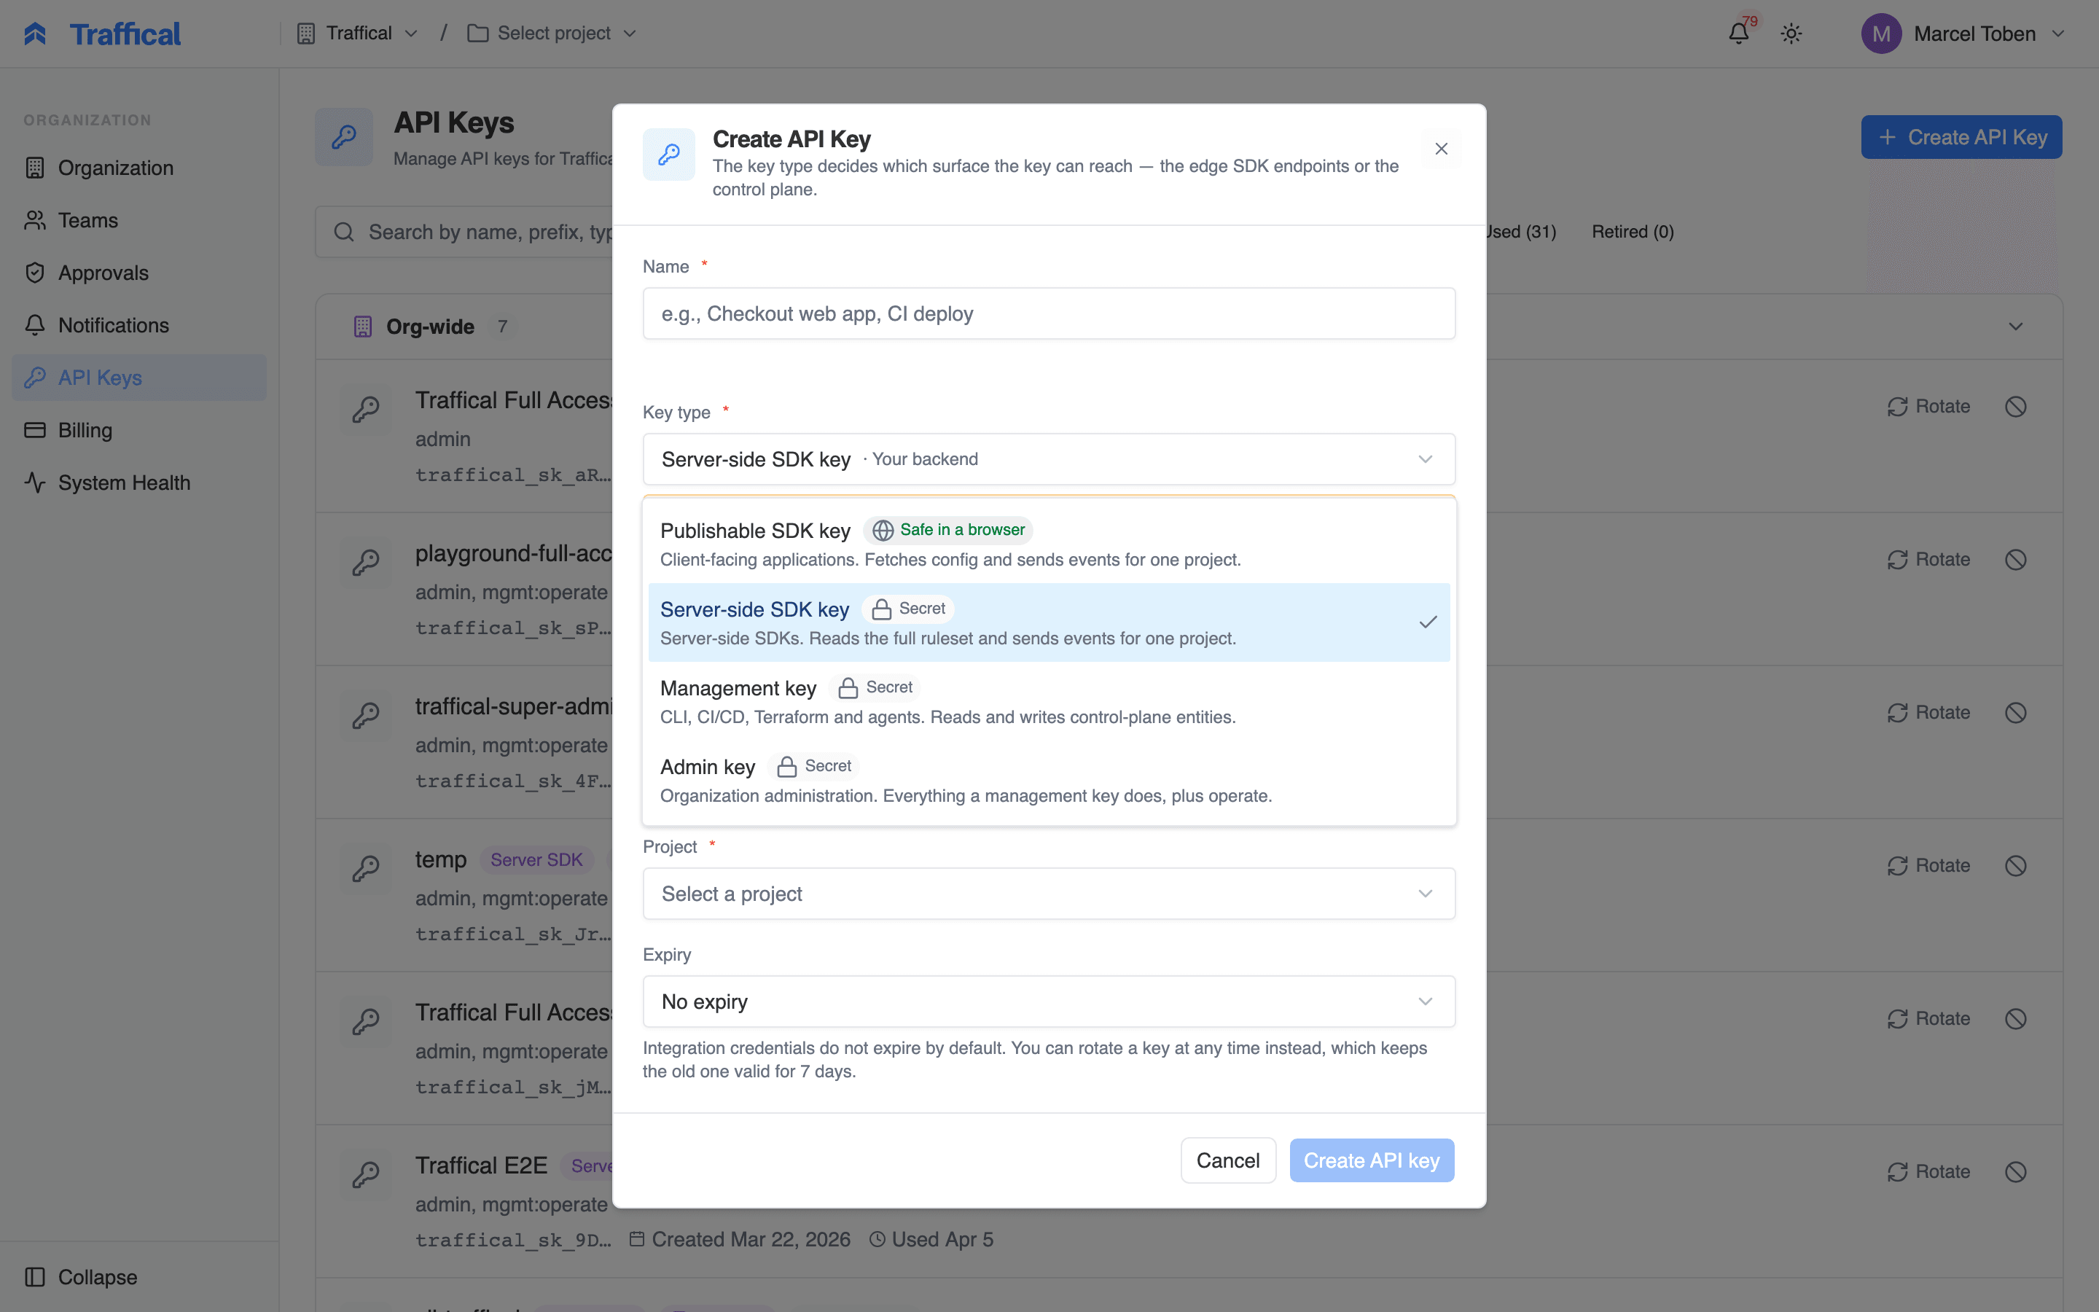Click the search magnifier icon
The width and height of the screenshot is (2099, 1312).
click(343, 232)
